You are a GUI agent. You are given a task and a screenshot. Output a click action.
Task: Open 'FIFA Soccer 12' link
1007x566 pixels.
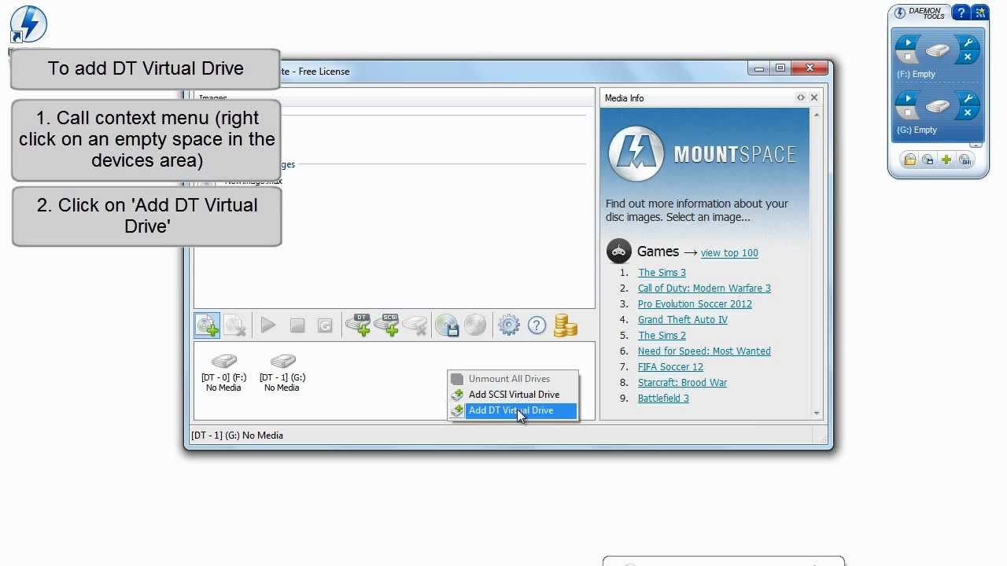pos(670,367)
